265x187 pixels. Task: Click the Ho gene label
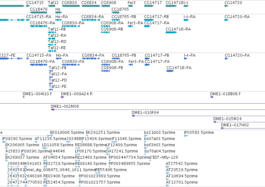coord(58,9)
